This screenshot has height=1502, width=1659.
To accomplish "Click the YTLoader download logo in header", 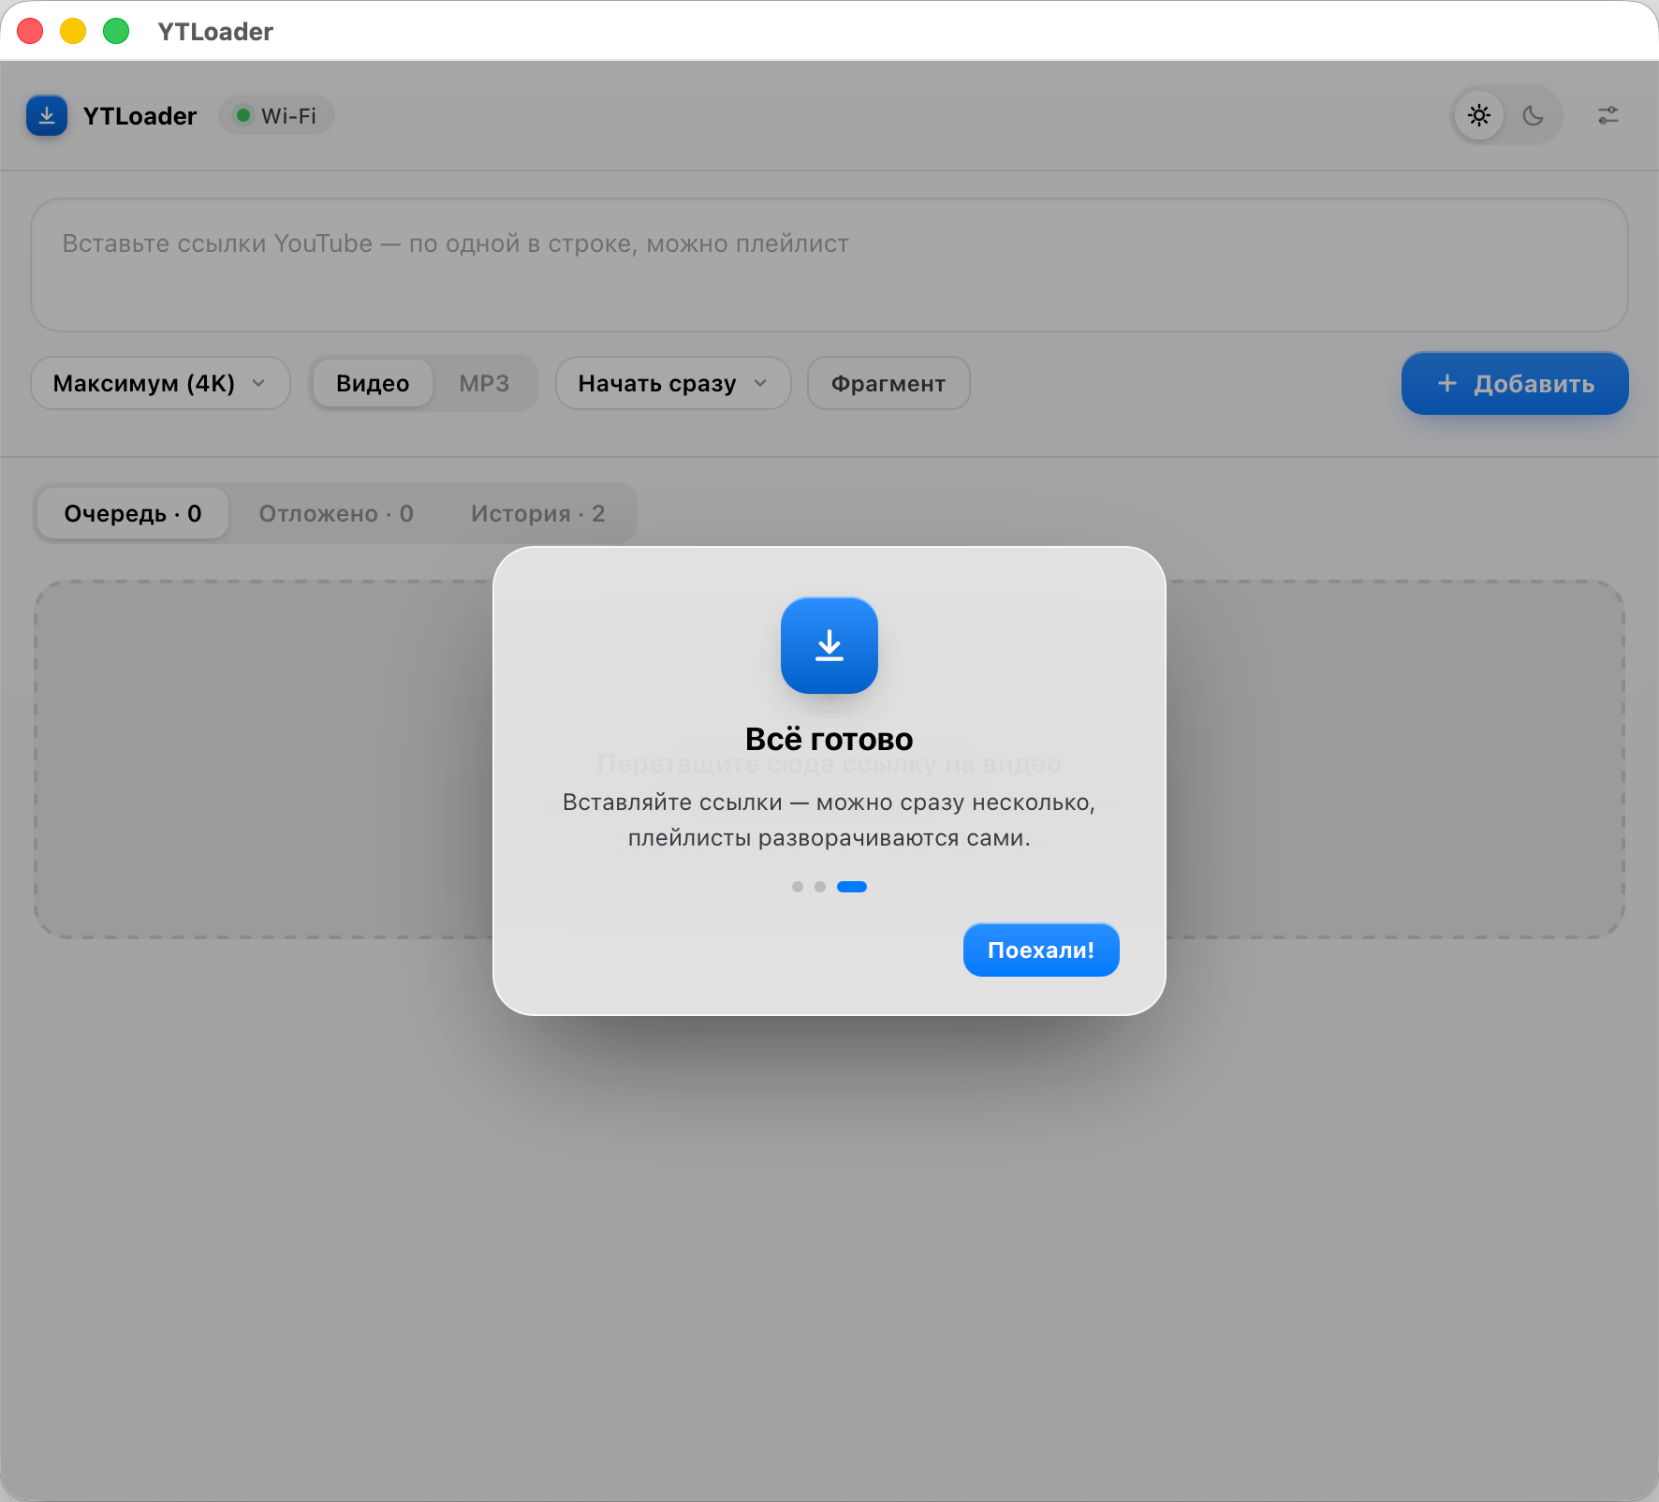I will [x=47, y=116].
